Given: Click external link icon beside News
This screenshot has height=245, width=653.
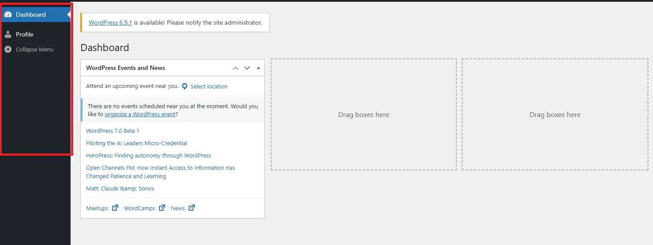Looking at the screenshot, I should (191, 208).
